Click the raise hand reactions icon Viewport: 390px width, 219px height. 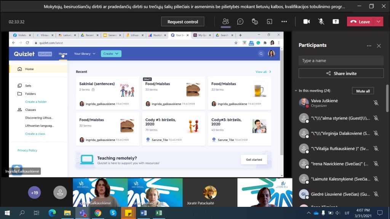click(x=255, y=22)
